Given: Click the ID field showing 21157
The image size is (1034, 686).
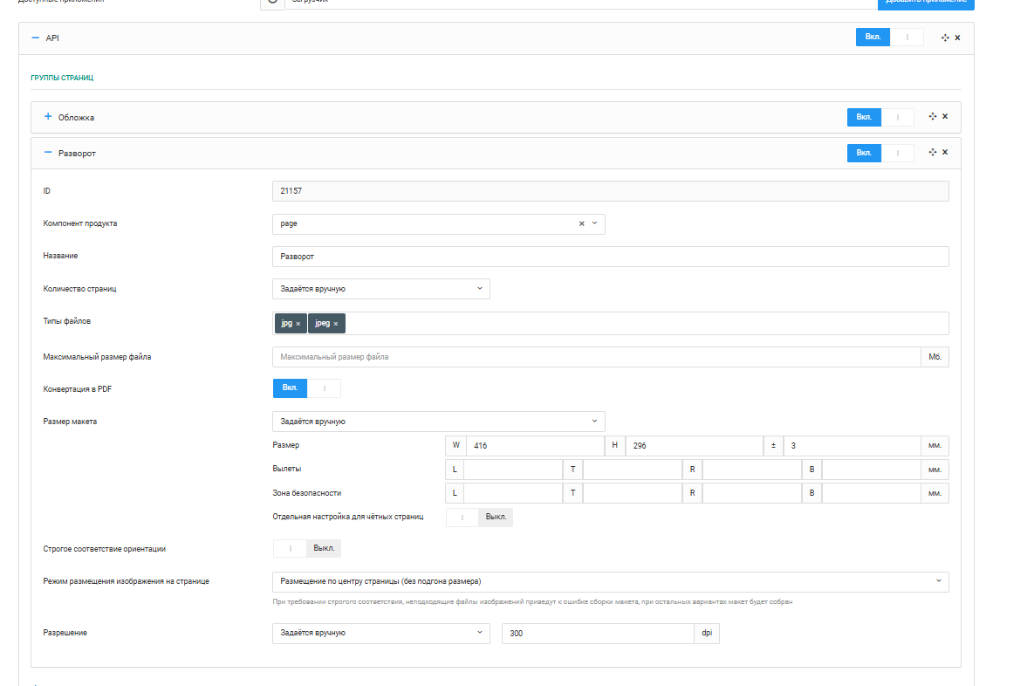Looking at the screenshot, I should (611, 191).
